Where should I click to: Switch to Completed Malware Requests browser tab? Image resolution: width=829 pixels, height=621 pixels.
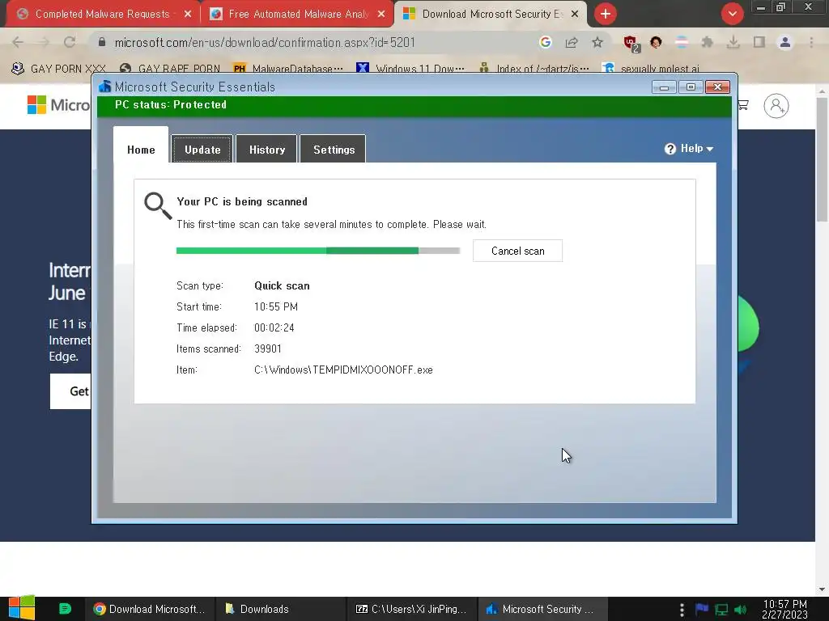coord(102,14)
